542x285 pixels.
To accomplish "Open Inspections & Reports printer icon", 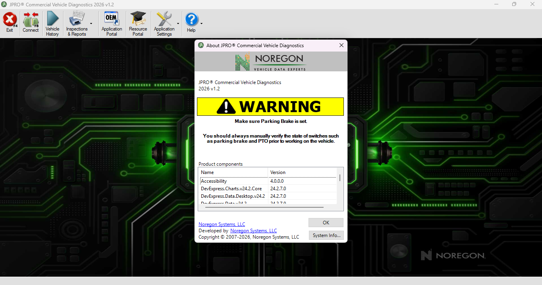I will [77, 19].
